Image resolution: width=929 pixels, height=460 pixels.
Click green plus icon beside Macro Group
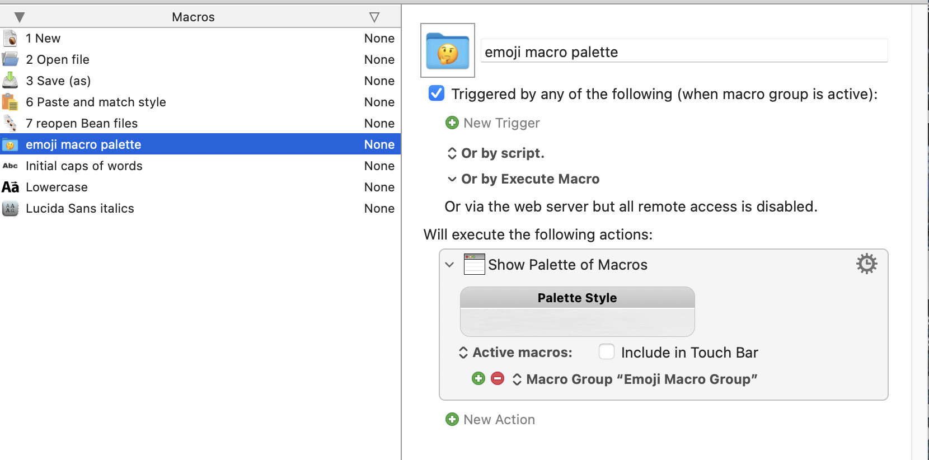click(x=478, y=379)
